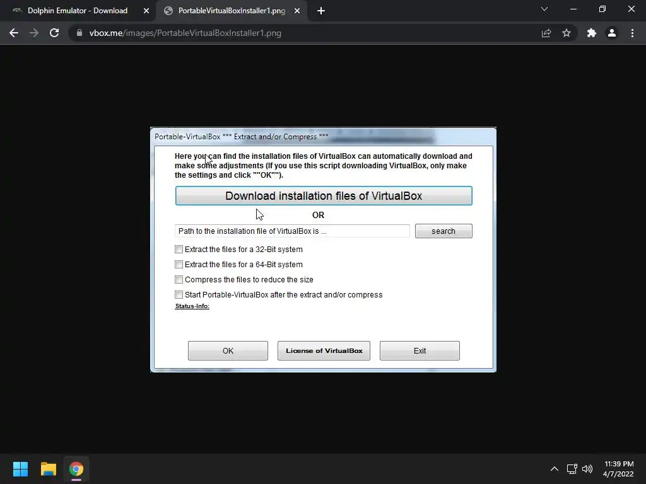Switch to Dolphin Emulator - Download tab

(78, 11)
